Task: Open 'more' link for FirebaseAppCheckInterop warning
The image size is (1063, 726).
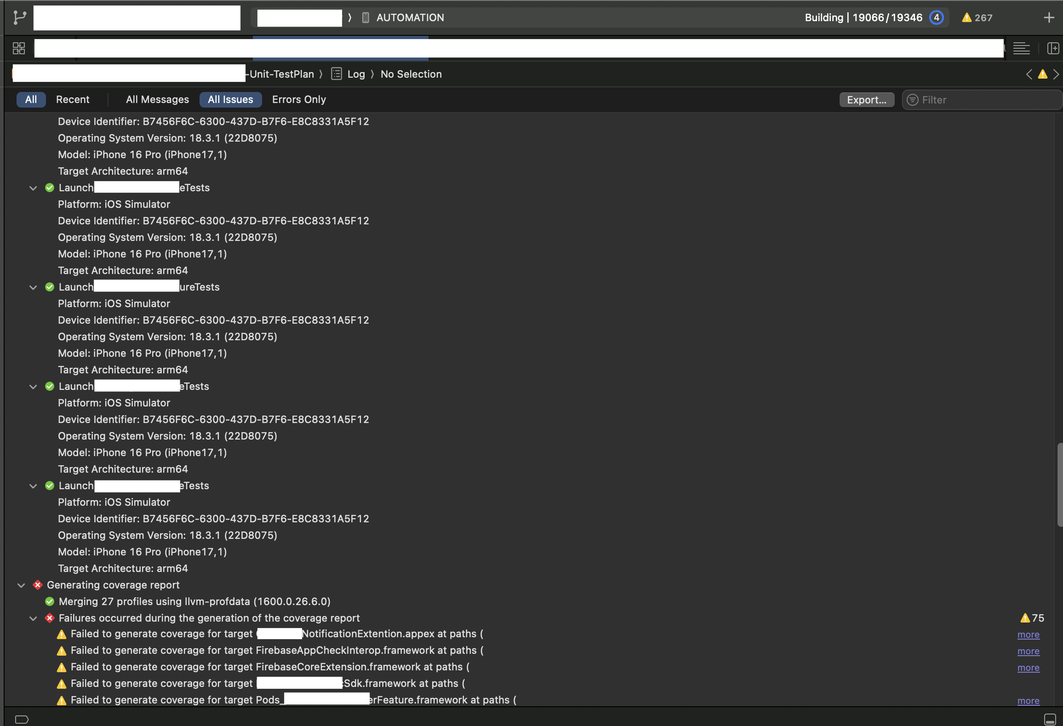Action: tap(1028, 651)
